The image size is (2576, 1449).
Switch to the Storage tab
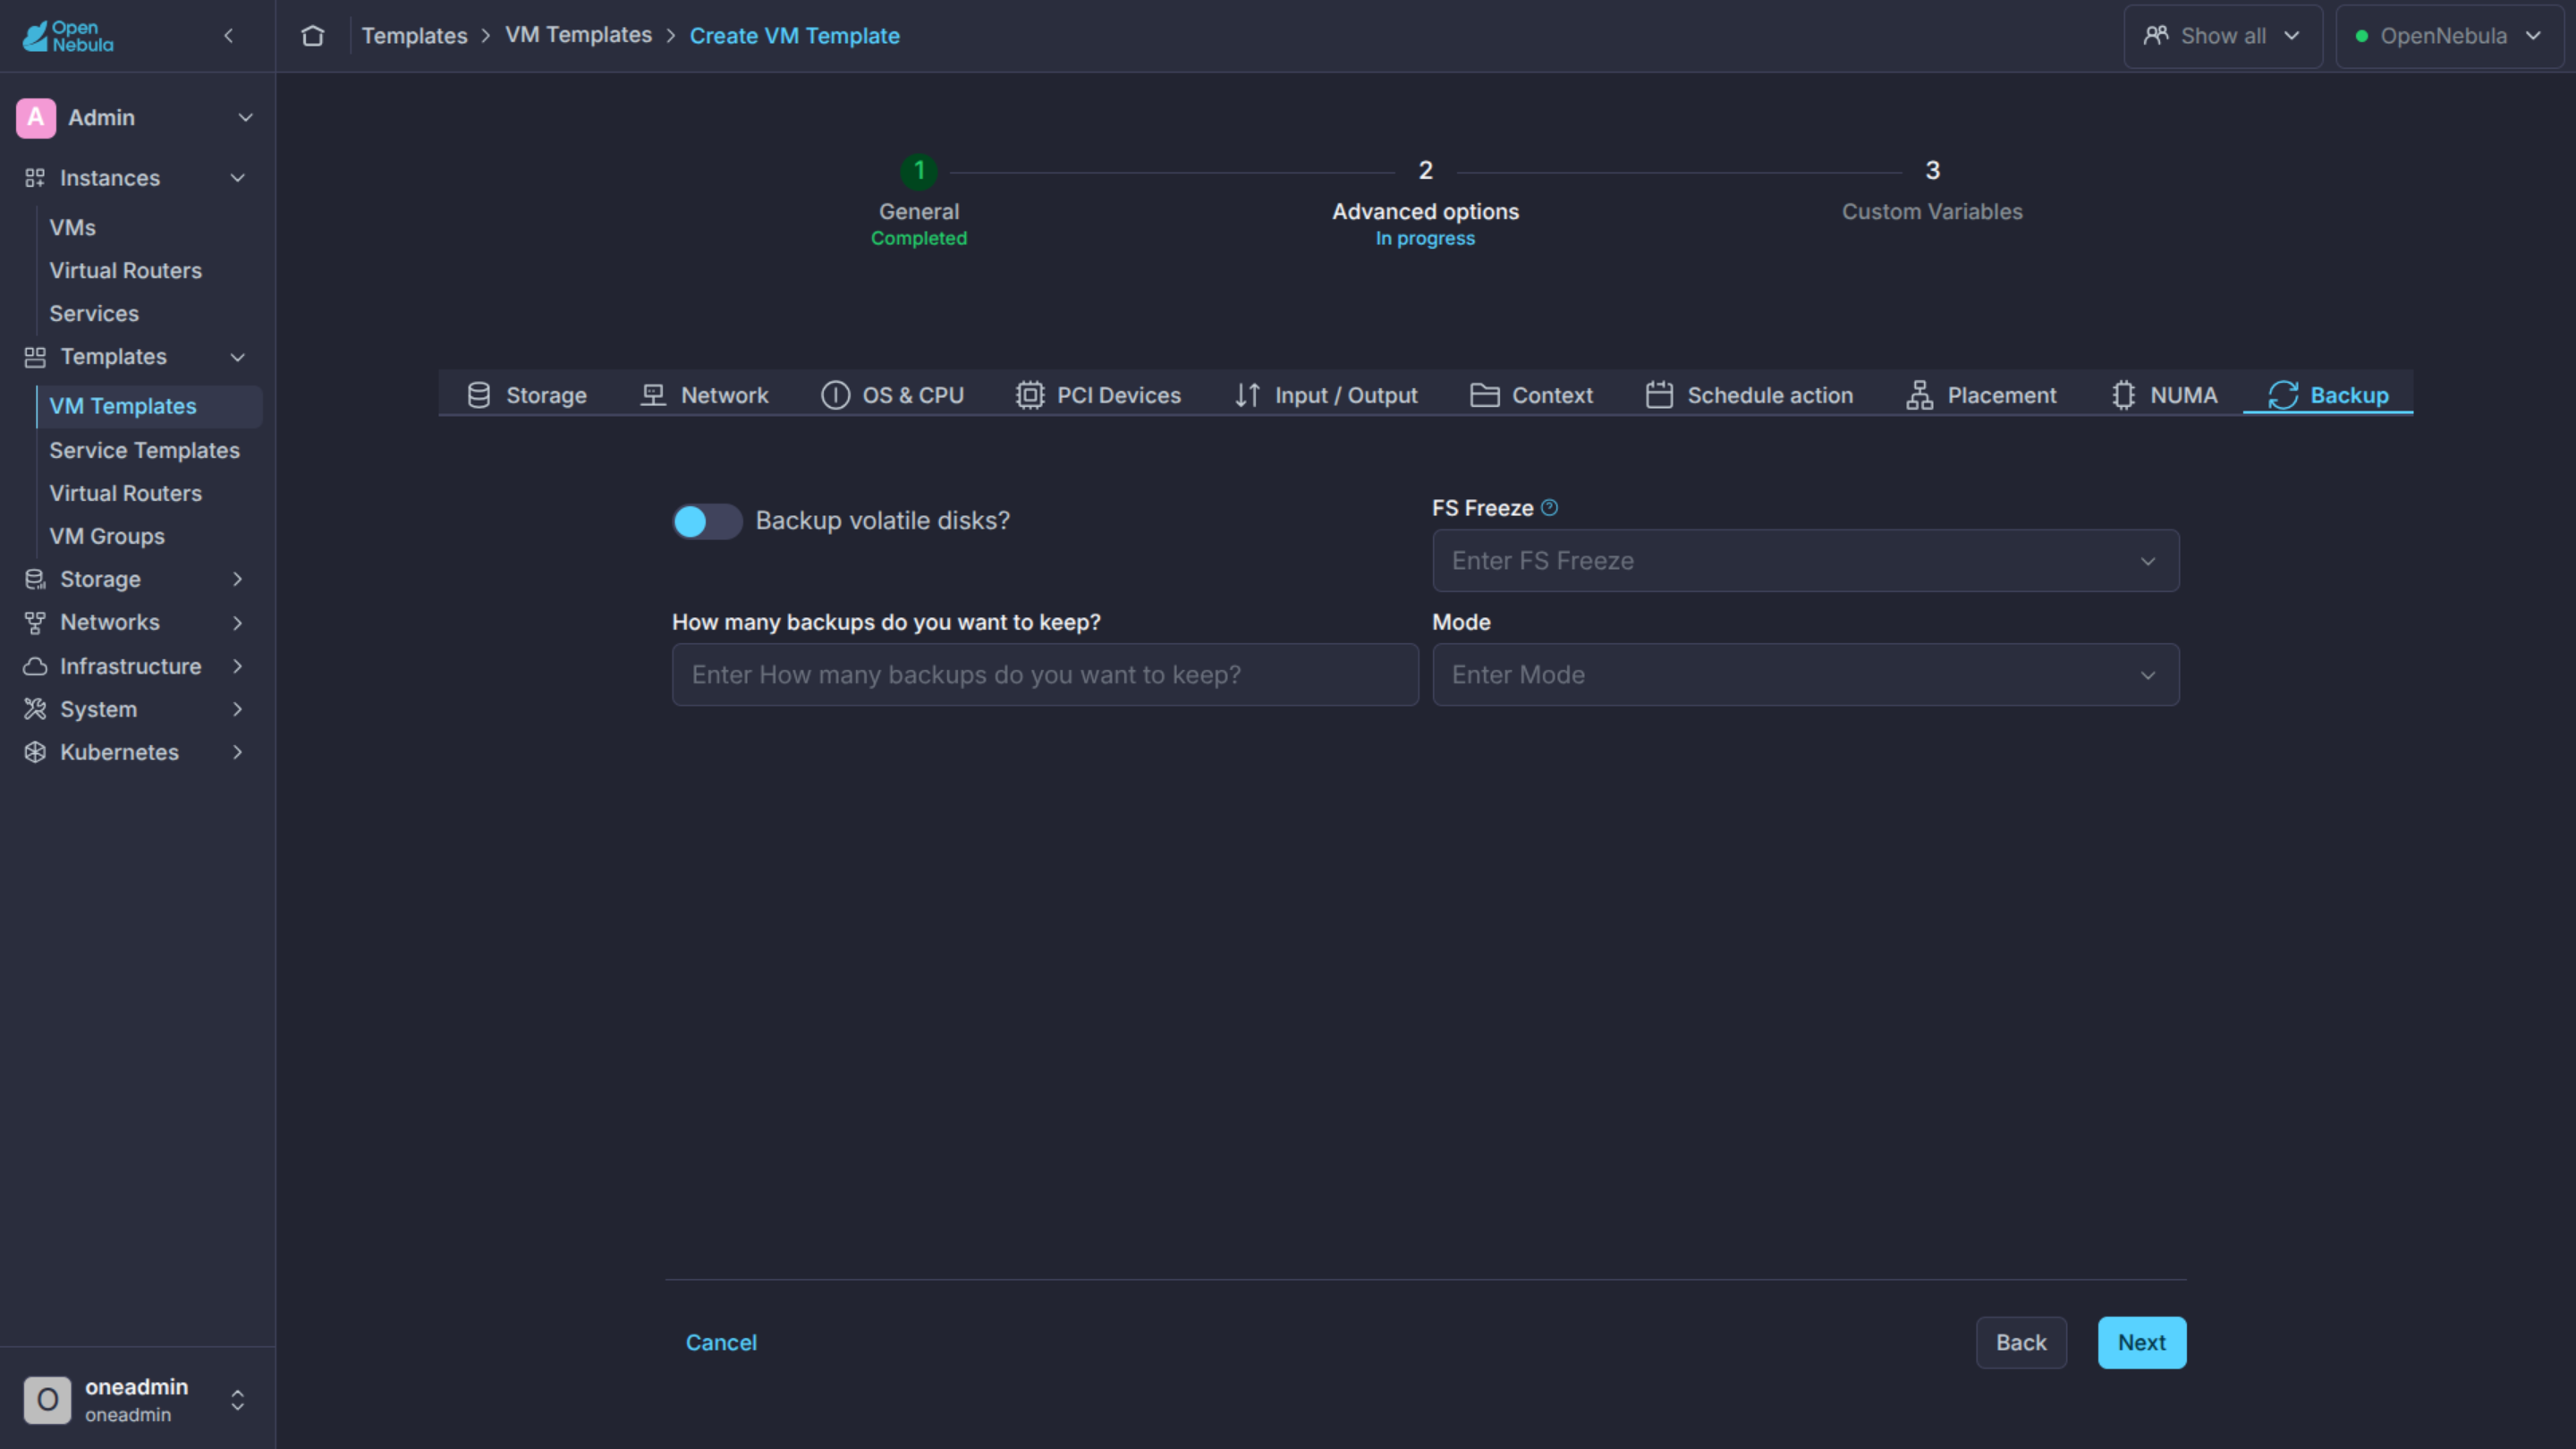pos(527,395)
